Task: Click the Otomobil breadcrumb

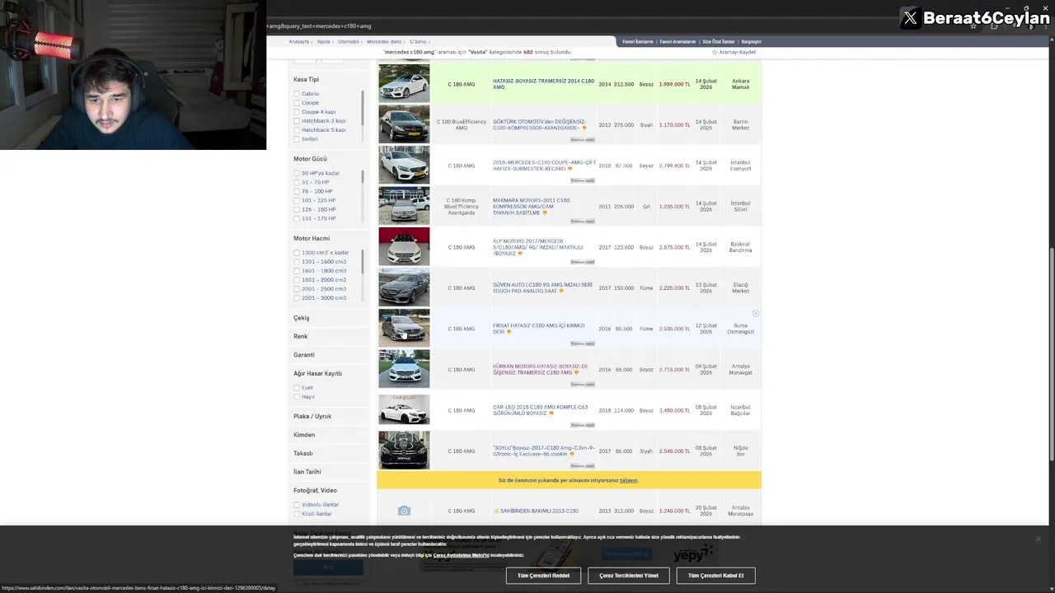Action: tap(349, 41)
